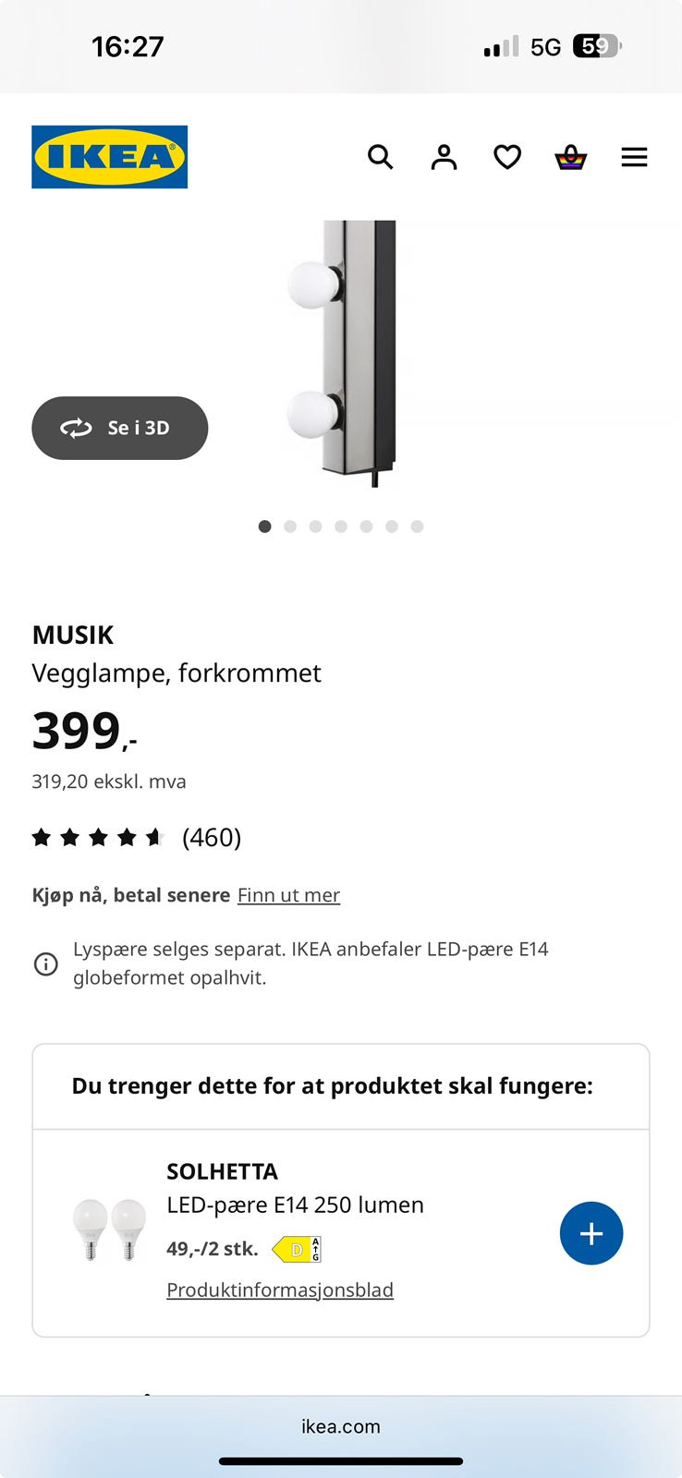Tap the info icon by Lyspære text
This screenshot has height=1478, width=682.
pyautogui.click(x=45, y=963)
